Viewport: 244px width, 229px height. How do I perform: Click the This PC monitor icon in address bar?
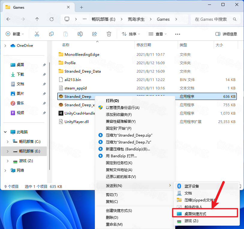(67, 19)
